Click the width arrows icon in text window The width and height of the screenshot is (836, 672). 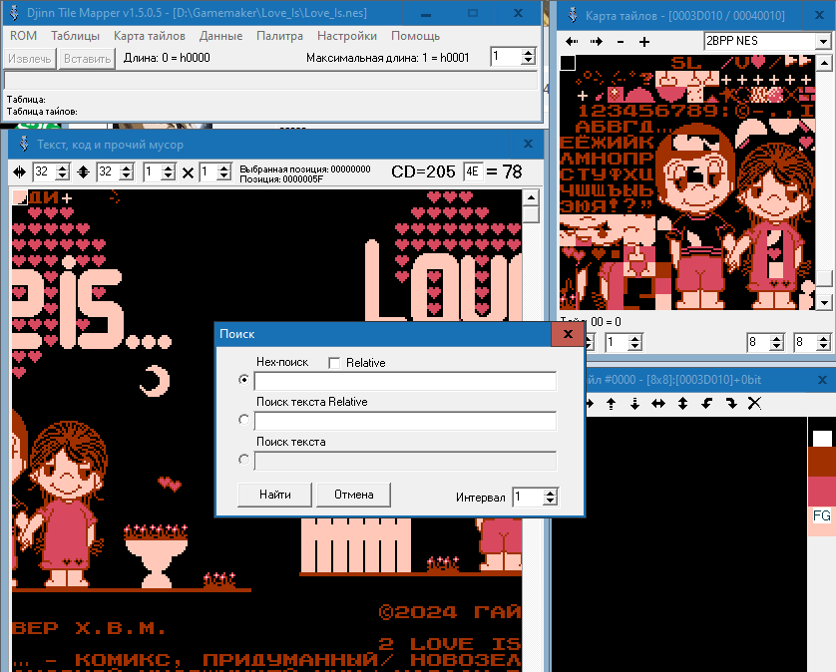click(x=20, y=172)
